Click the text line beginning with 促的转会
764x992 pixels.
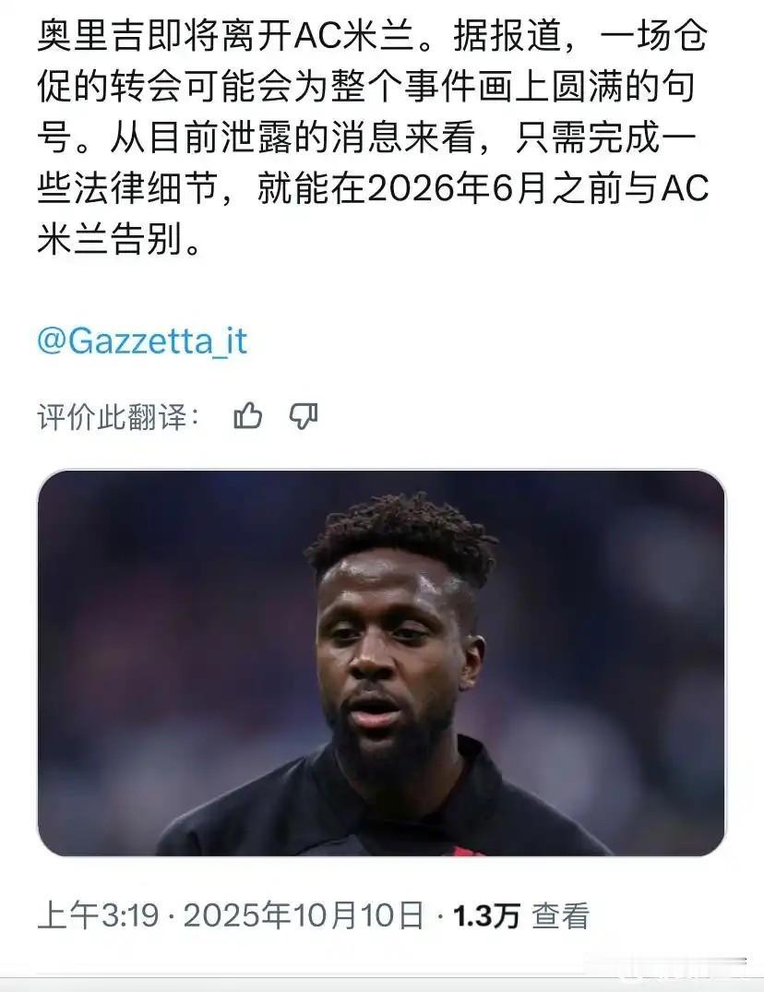pyautogui.click(x=367, y=87)
